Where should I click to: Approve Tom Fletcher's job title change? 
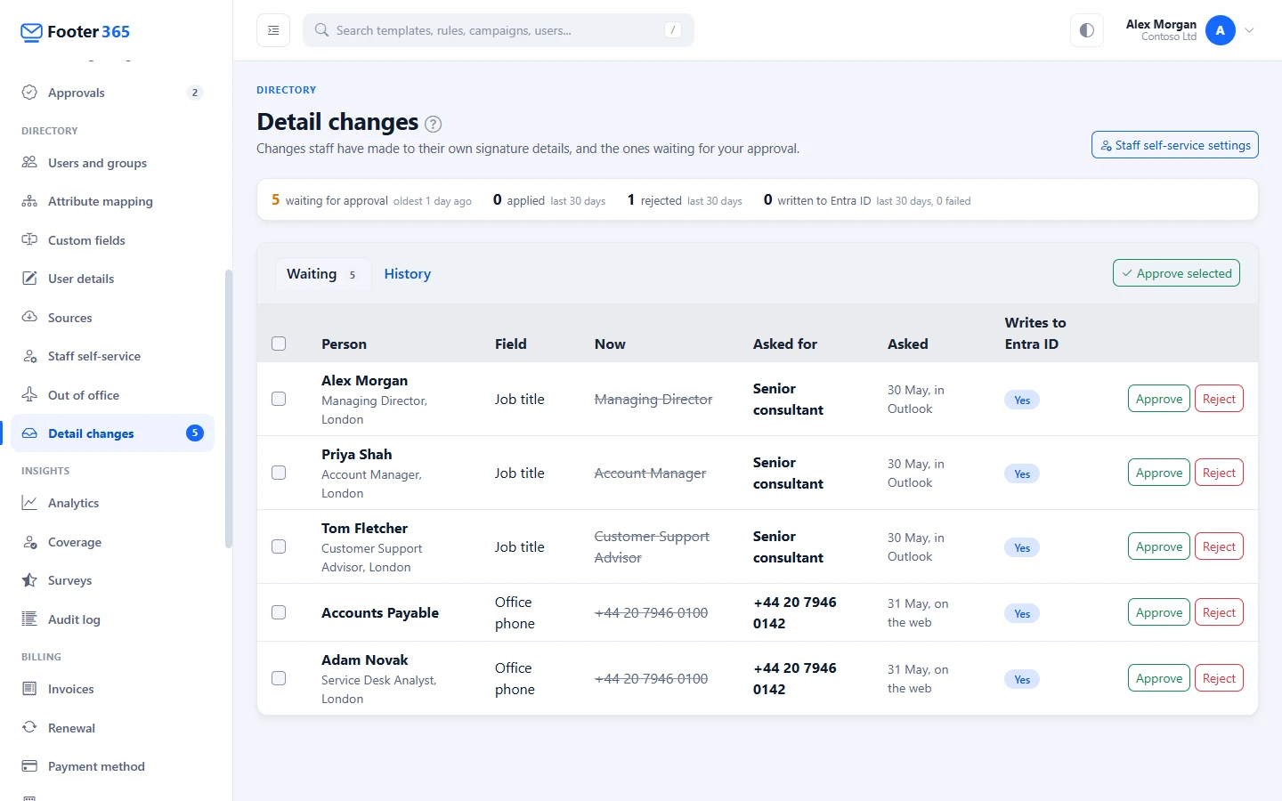pos(1159,546)
